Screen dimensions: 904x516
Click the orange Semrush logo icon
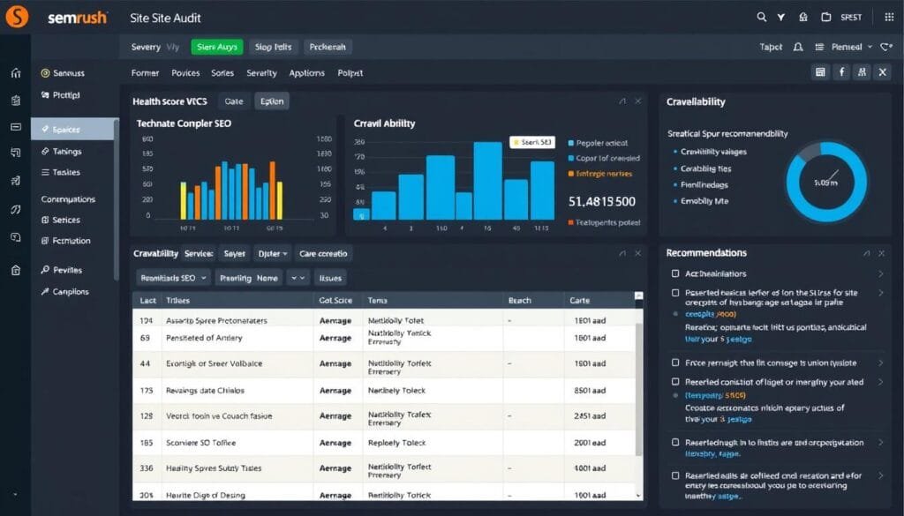(x=16, y=17)
